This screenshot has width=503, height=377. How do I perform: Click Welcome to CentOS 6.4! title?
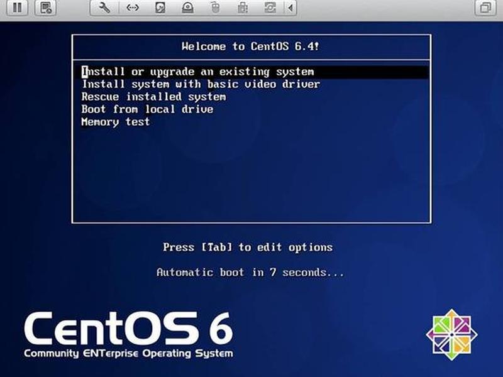[x=250, y=46]
